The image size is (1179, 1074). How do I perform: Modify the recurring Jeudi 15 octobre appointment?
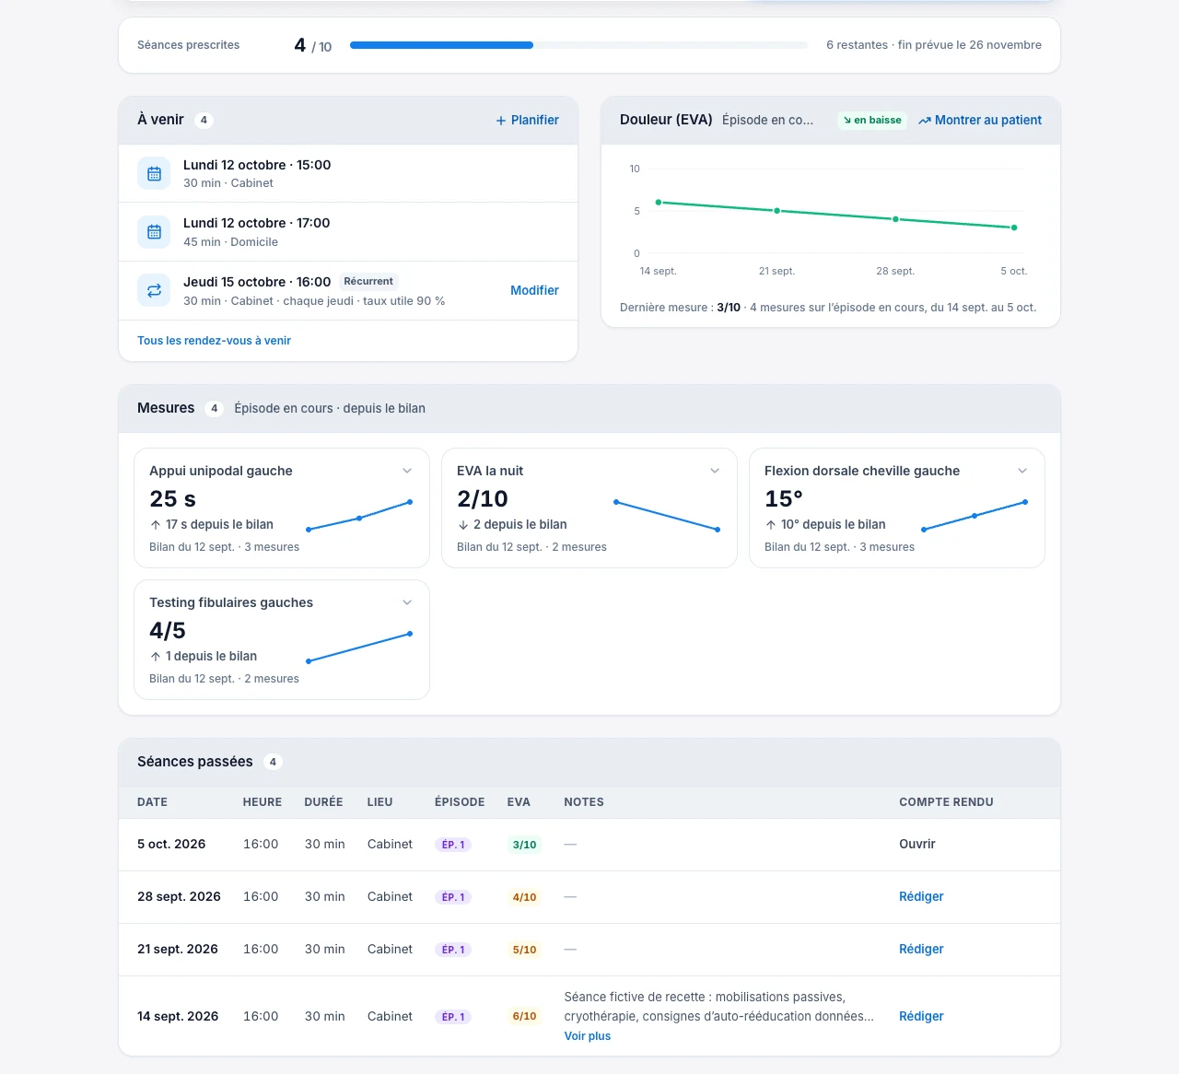tap(535, 290)
